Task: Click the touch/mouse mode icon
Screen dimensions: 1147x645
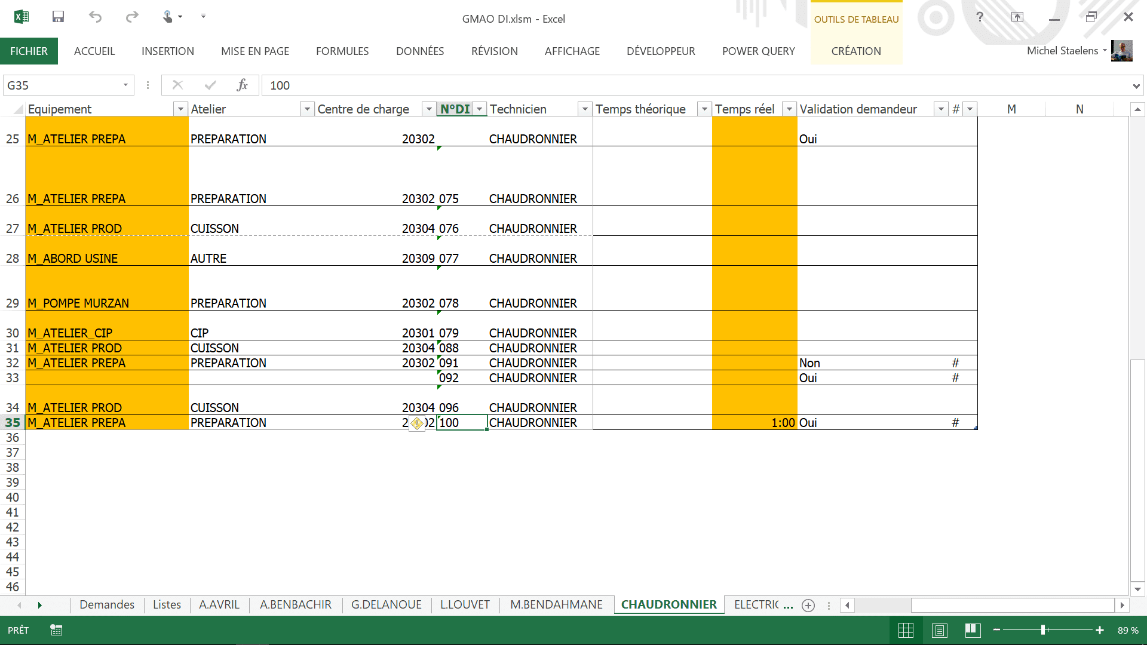Action: pos(168,17)
